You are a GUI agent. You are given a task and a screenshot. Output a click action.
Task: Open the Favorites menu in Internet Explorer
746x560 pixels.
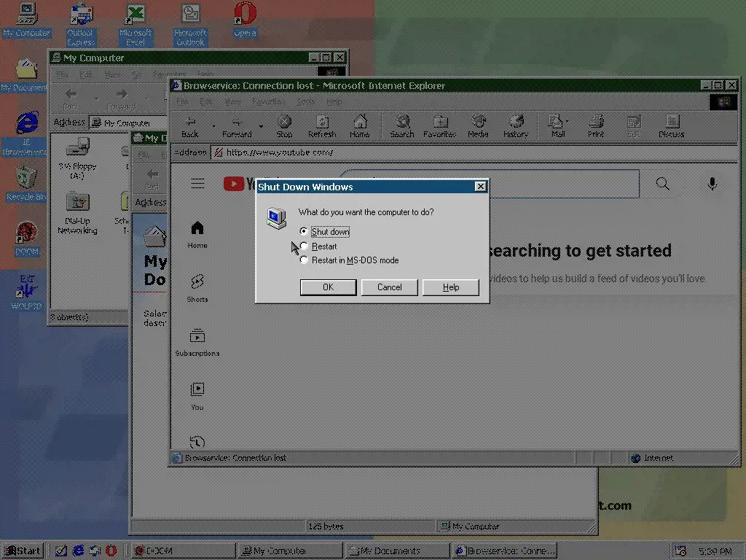click(268, 101)
